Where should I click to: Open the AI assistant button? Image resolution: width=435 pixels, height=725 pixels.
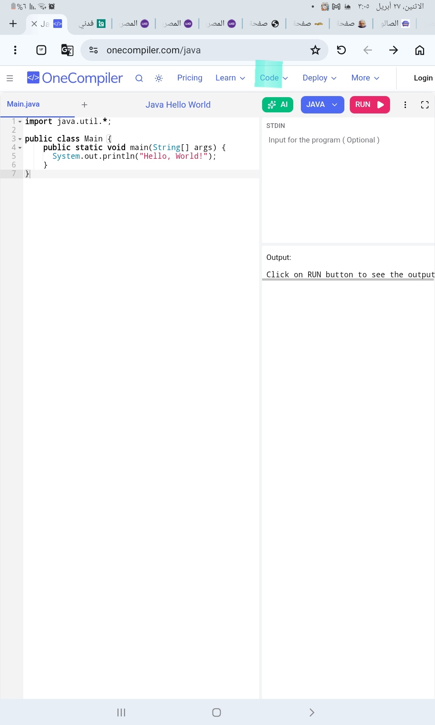tap(278, 105)
